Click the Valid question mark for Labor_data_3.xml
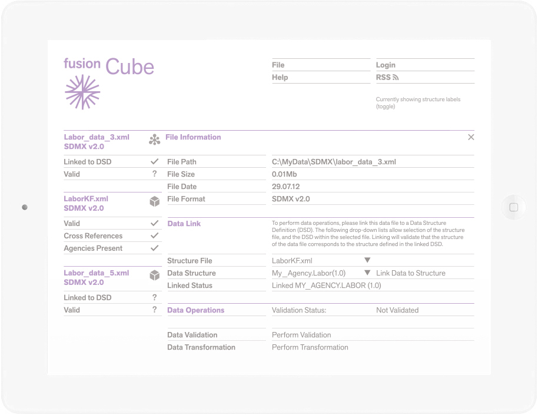The image size is (538, 415). point(154,174)
